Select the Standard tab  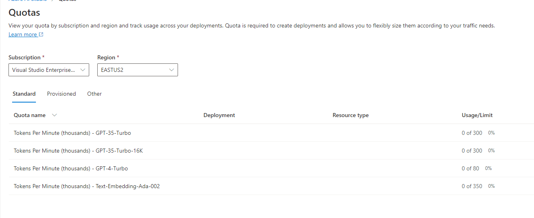(x=24, y=94)
